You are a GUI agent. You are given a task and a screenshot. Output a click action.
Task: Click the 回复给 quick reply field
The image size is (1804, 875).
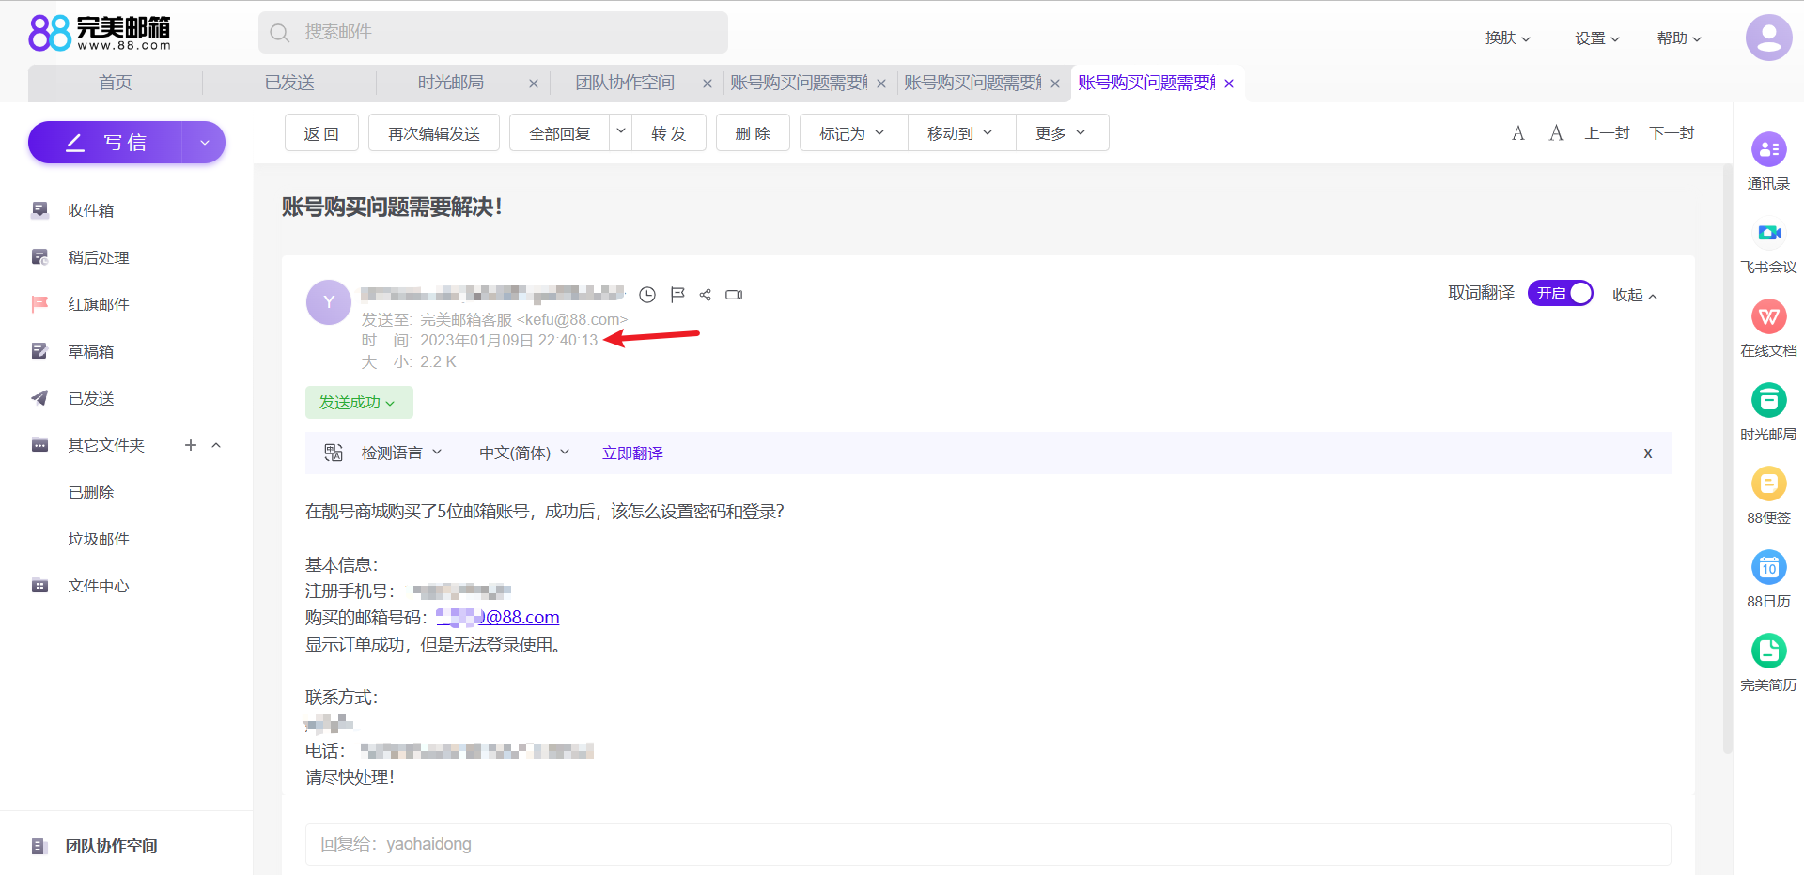(x=988, y=844)
